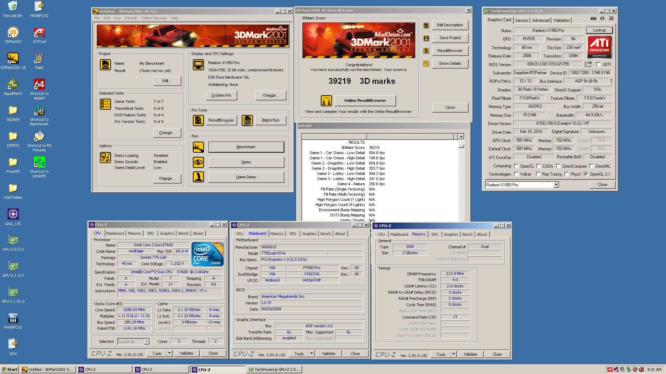Expand the Radeon X1950 Pro GPU selector dropdown
The width and height of the screenshot is (666, 374).
556,185
